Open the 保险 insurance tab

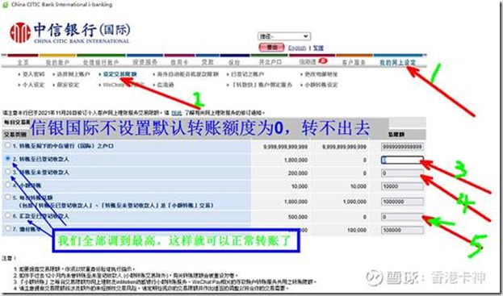(234, 62)
